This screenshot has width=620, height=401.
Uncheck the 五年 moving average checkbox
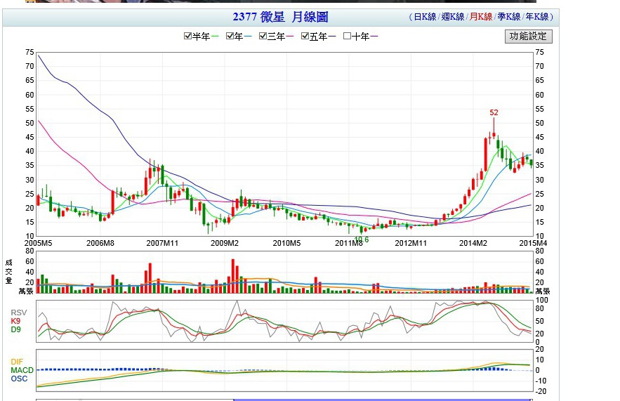(305, 36)
